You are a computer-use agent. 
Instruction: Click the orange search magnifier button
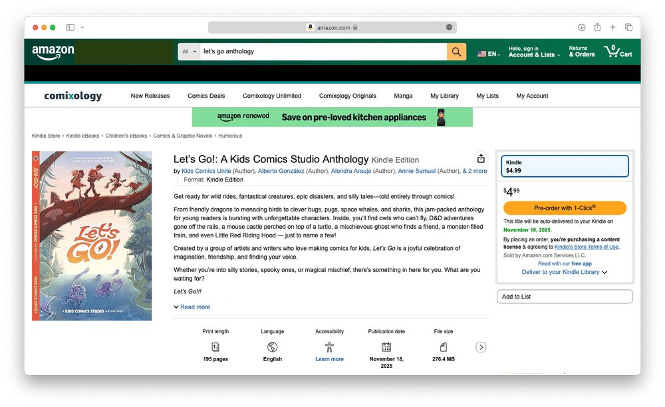456,52
